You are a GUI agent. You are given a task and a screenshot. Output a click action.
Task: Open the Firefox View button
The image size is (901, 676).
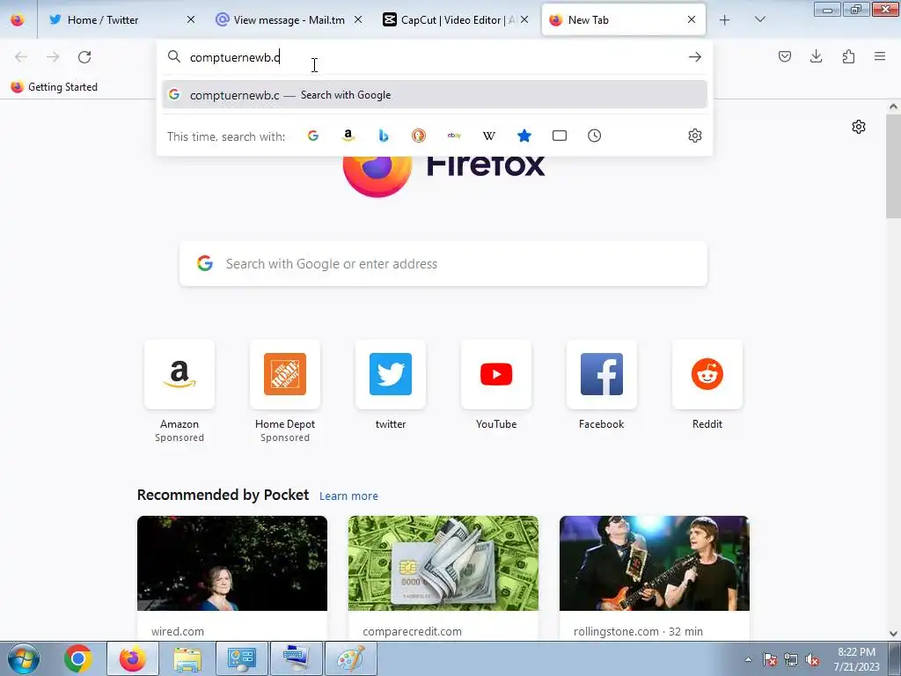[18, 19]
